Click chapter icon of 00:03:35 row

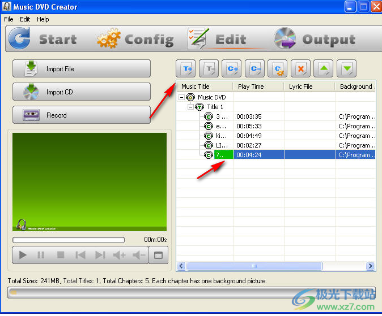coord(209,116)
